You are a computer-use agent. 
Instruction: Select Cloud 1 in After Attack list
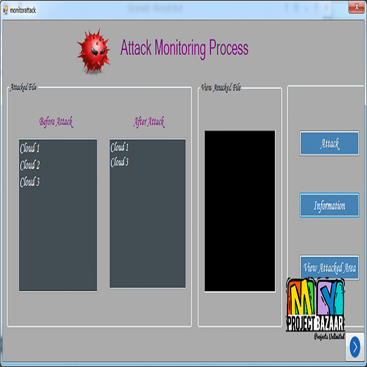tap(120, 147)
